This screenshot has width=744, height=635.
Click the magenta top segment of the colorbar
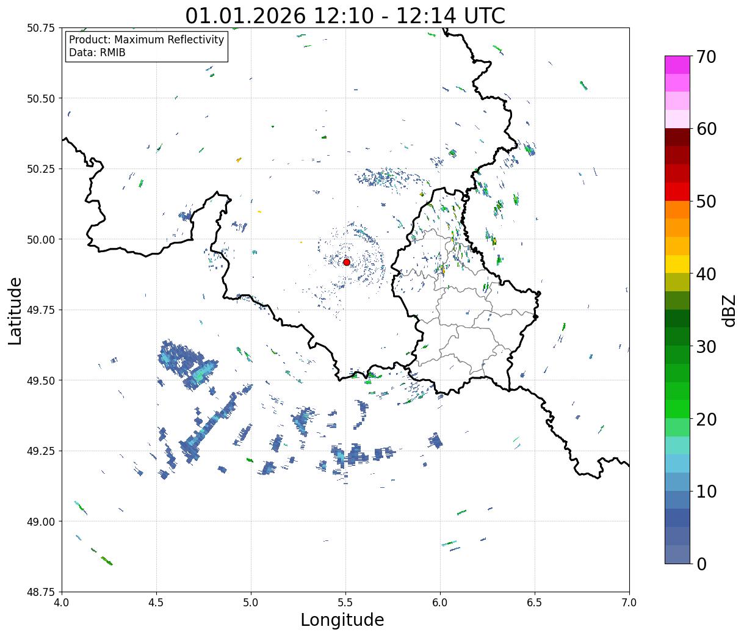pos(677,65)
